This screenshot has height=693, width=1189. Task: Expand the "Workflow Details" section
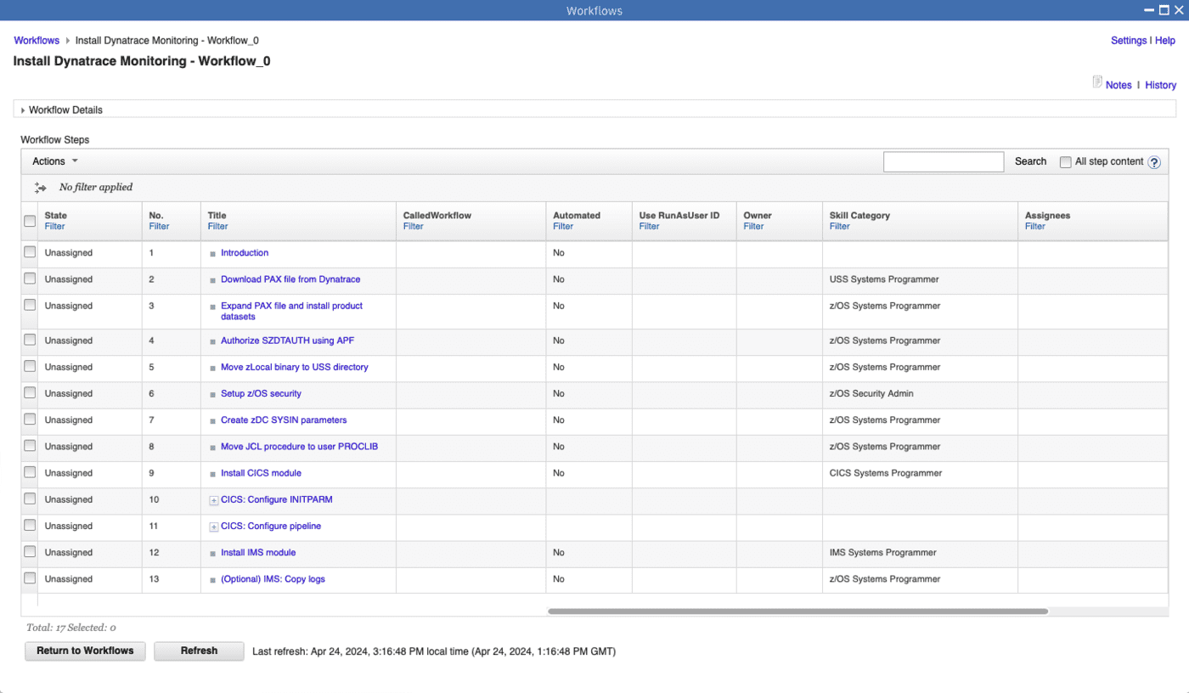23,110
